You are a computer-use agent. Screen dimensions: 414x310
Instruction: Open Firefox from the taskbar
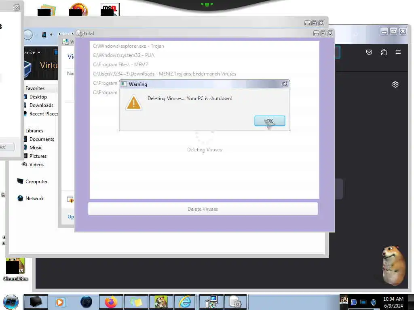coord(111,302)
